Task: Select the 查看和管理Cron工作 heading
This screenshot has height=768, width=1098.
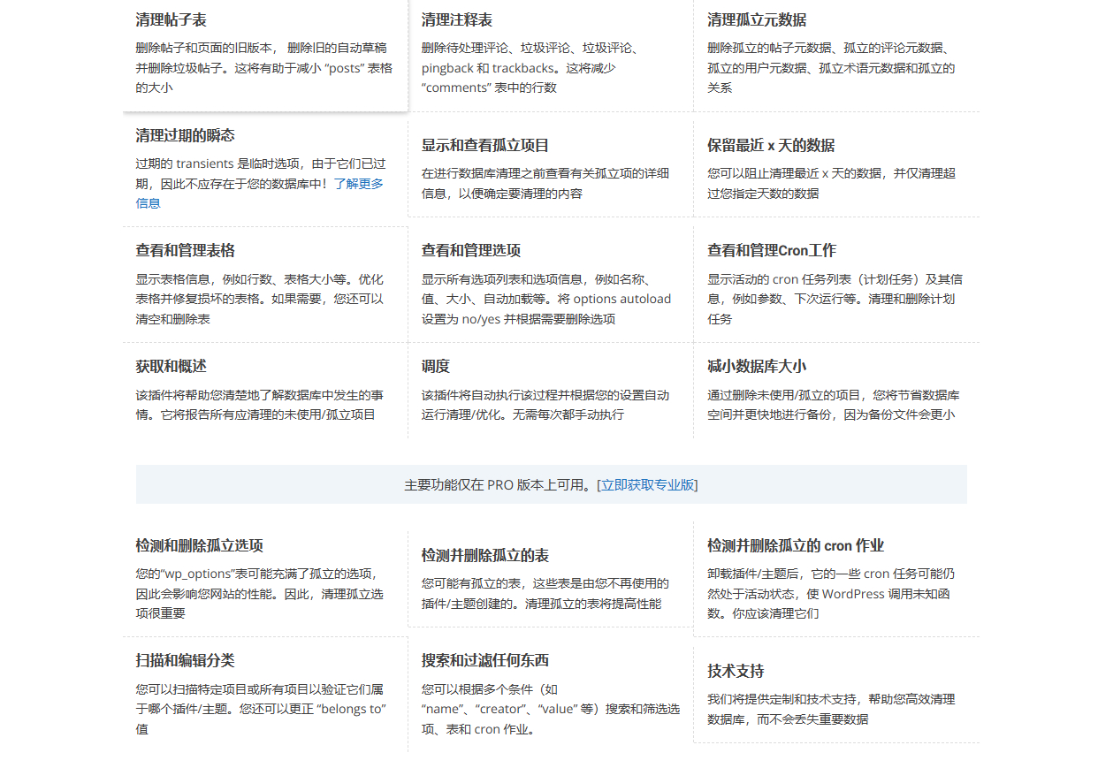Action: [x=772, y=250]
